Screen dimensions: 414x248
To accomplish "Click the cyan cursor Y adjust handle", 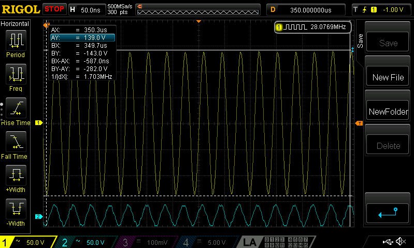I will pyautogui.click(x=352, y=49).
